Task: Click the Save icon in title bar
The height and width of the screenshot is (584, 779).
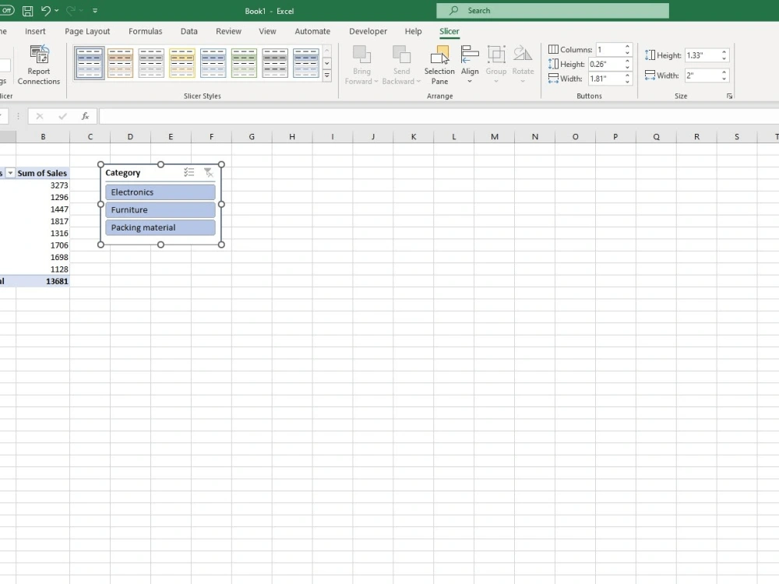Action: tap(28, 10)
